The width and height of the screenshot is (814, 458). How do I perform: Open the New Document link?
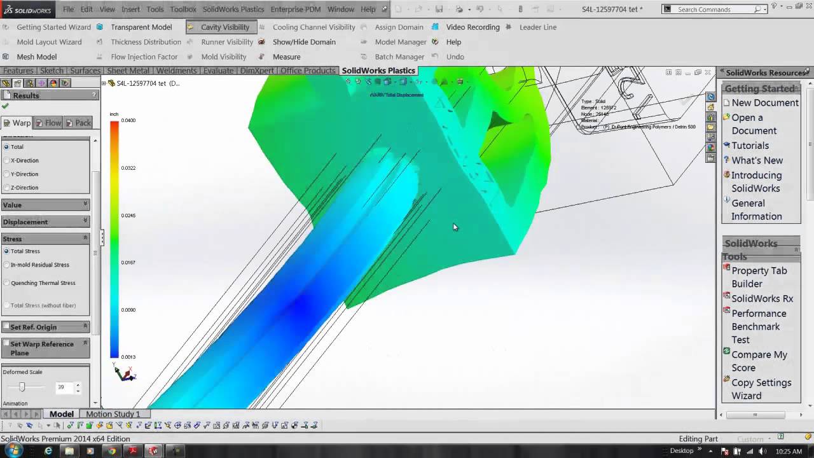(x=764, y=103)
